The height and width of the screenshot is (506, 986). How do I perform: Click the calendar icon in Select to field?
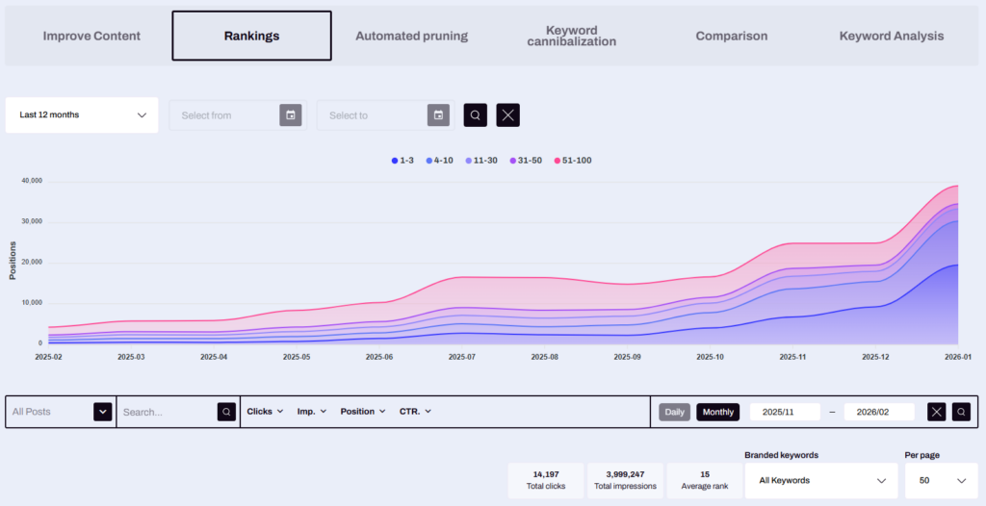click(x=438, y=115)
